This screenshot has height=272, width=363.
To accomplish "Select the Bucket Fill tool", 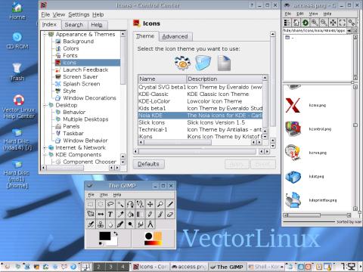I will tap(130, 214).
